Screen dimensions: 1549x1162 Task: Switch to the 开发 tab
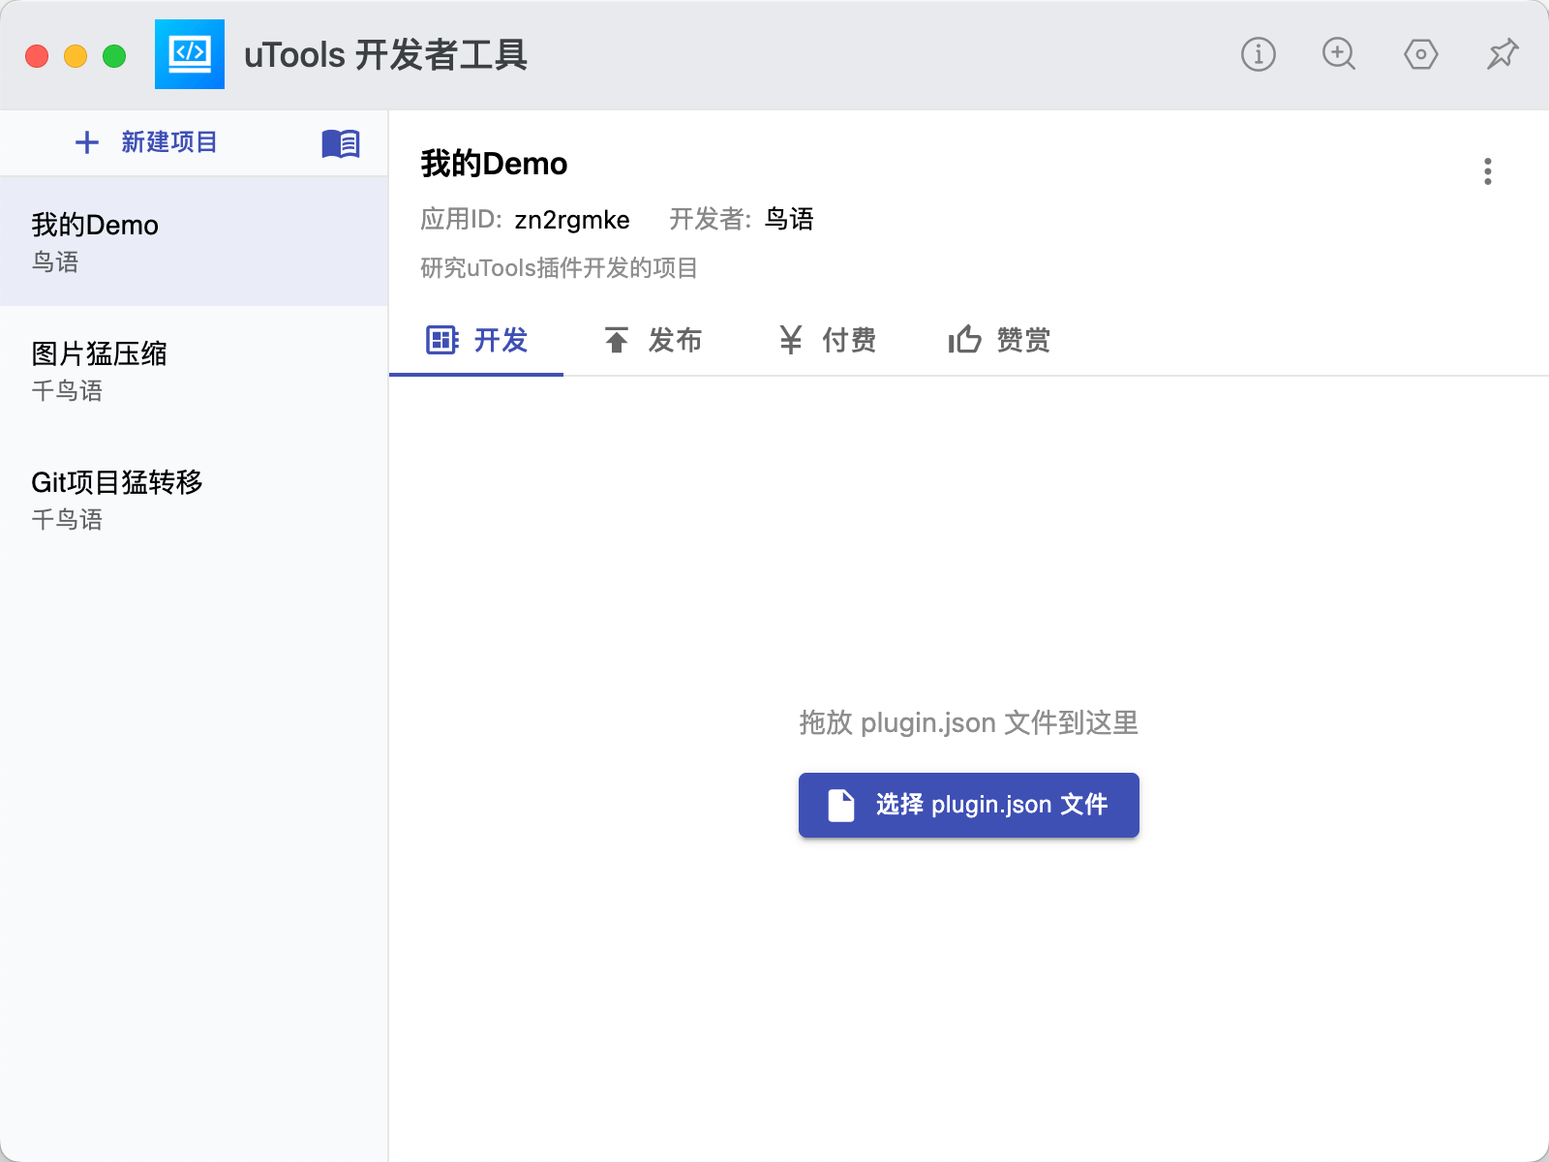pos(476,340)
